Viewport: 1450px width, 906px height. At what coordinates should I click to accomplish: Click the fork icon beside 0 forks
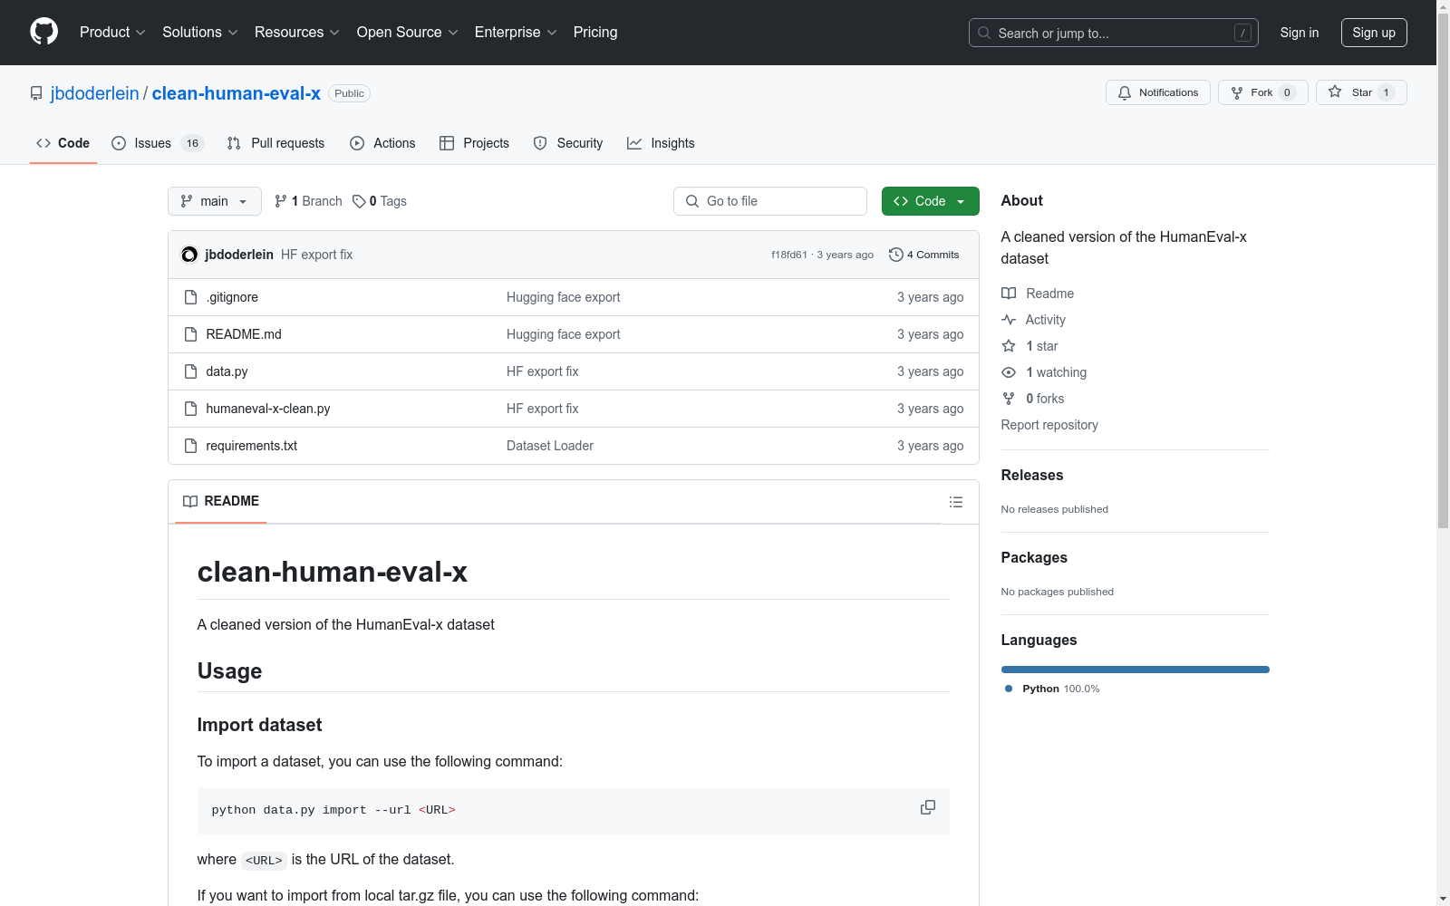point(1009,399)
